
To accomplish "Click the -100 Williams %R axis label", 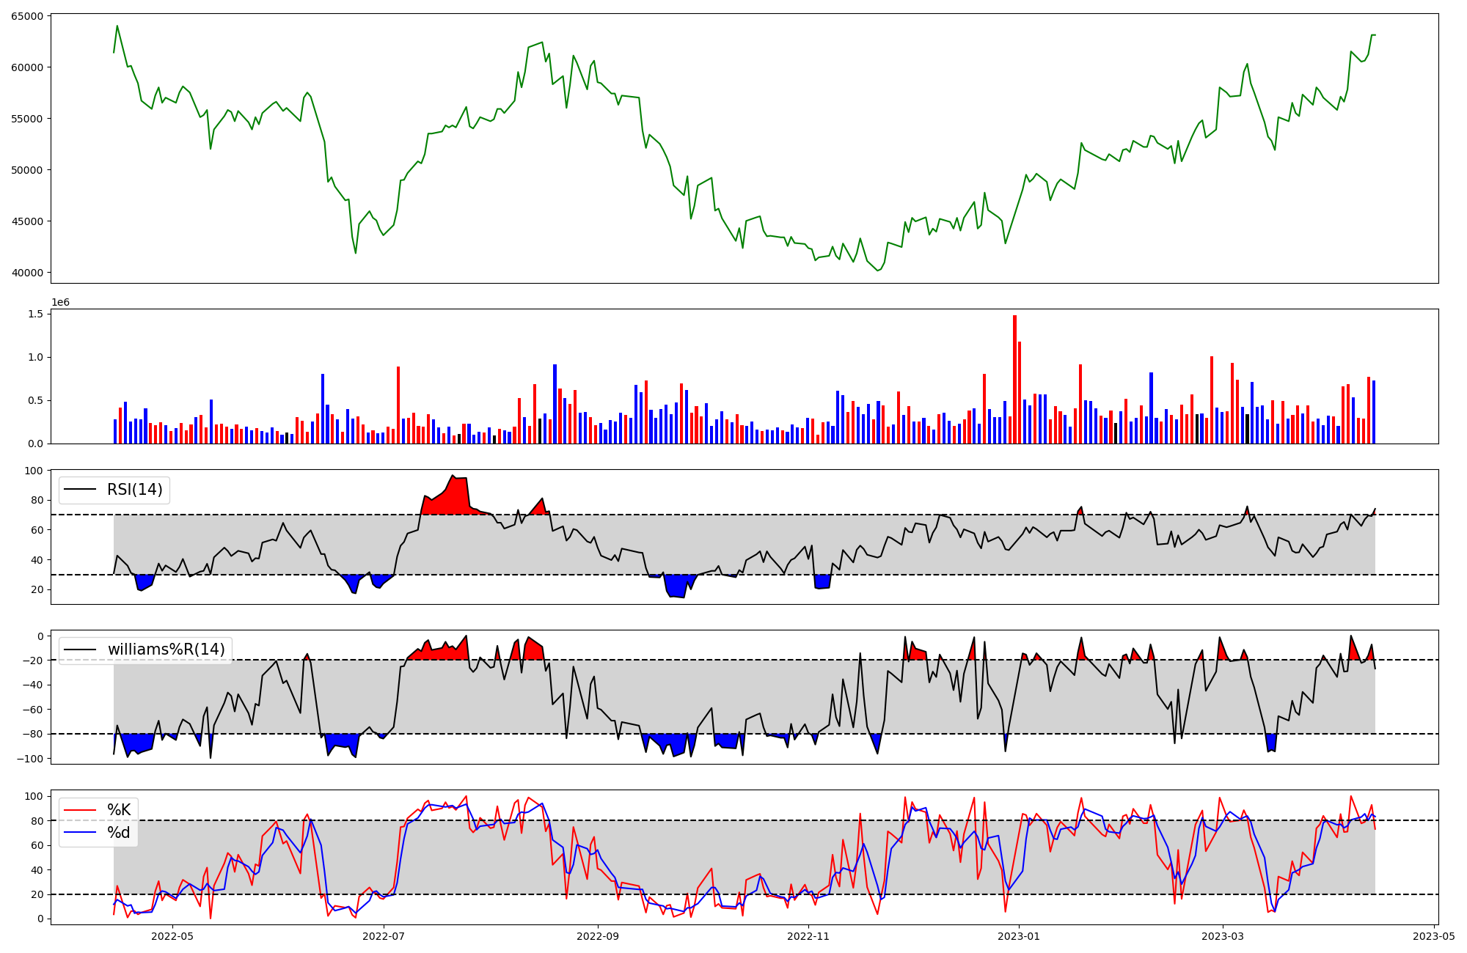I will pos(31,759).
